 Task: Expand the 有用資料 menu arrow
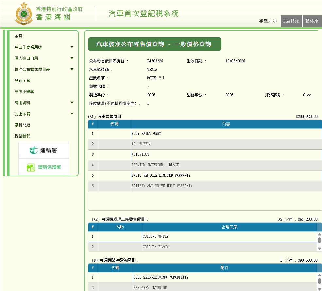72,103
